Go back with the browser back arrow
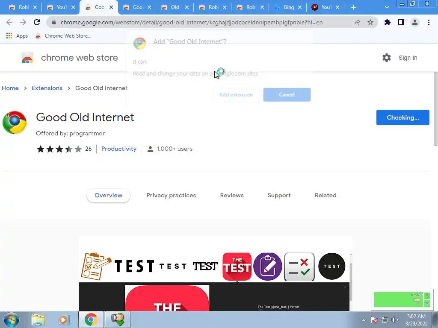This screenshot has height=328, width=438. click(x=9, y=22)
